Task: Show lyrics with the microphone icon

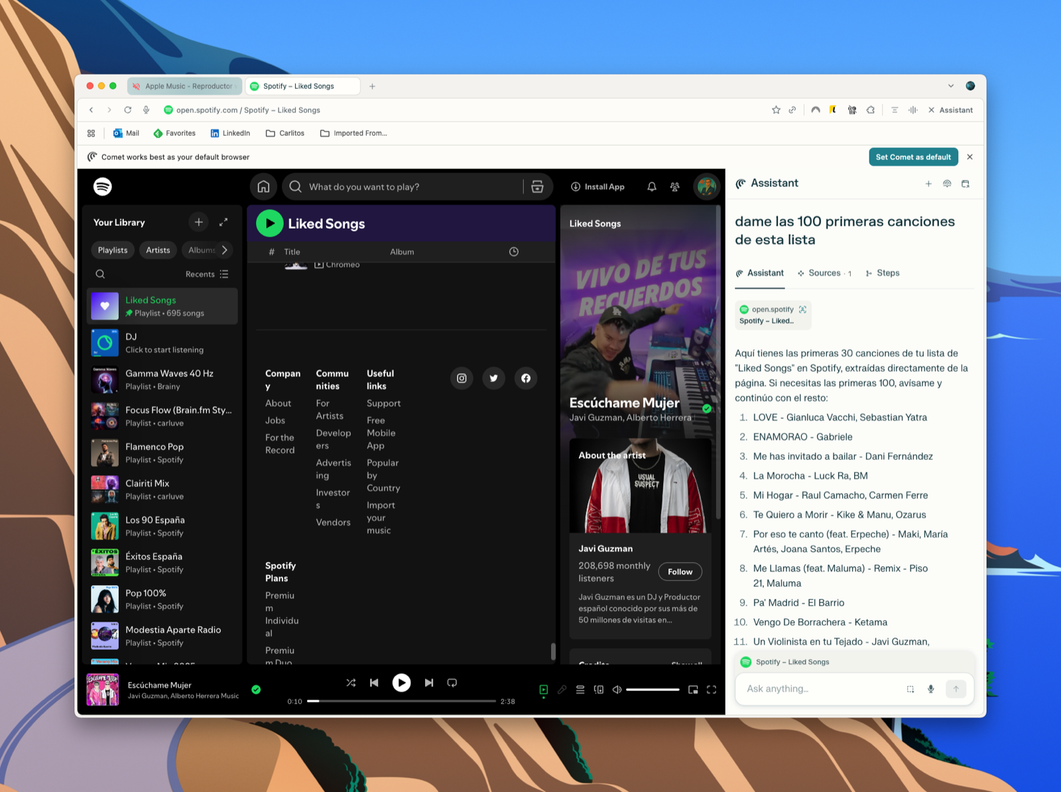Action: (x=563, y=689)
